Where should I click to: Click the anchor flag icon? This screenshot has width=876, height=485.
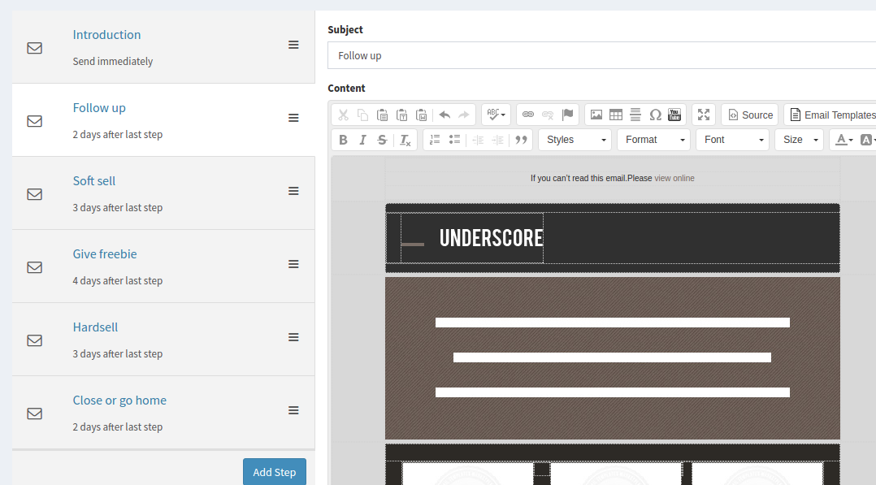567,115
